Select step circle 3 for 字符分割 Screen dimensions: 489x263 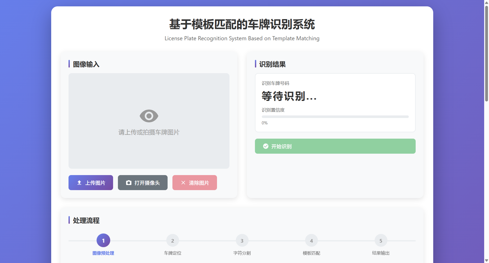click(x=242, y=240)
